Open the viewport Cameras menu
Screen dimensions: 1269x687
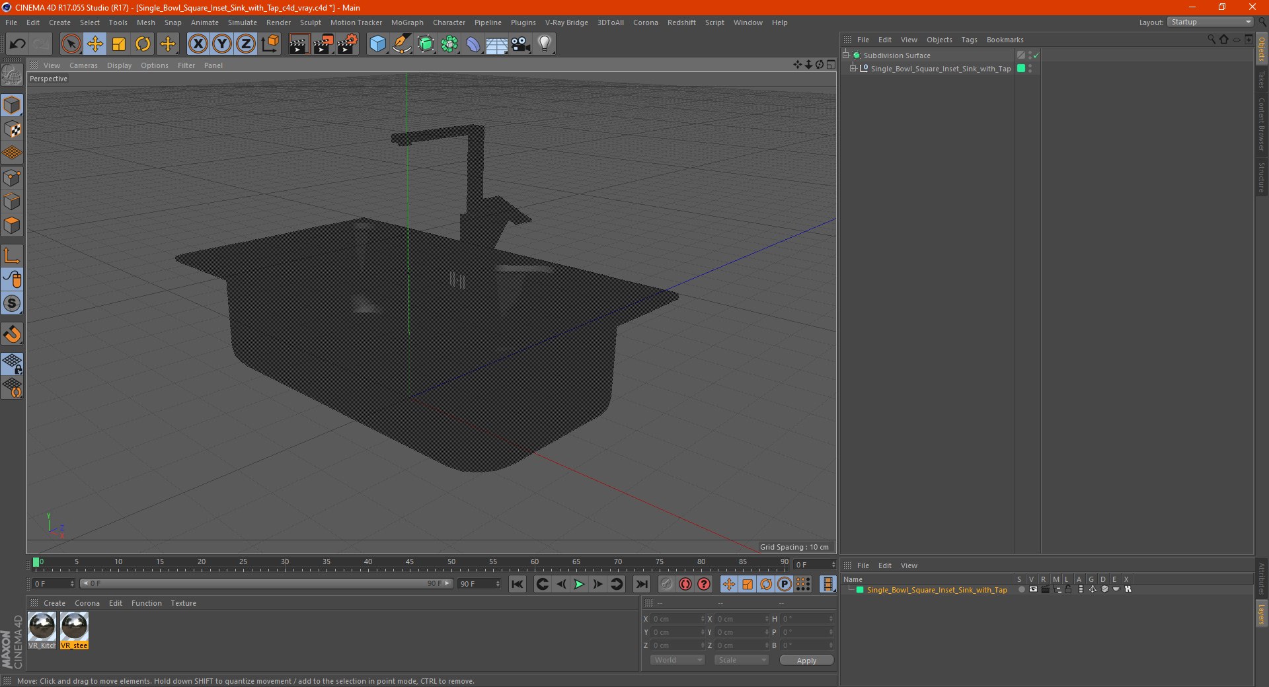pyautogui.click(x=83, y=65)
